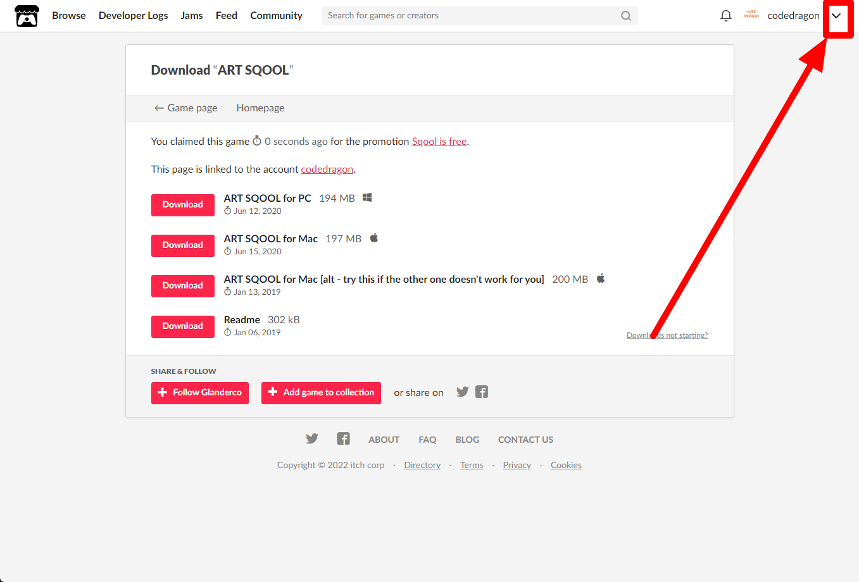Download the alt Mac version
The image size is (859, 582).
183,286
